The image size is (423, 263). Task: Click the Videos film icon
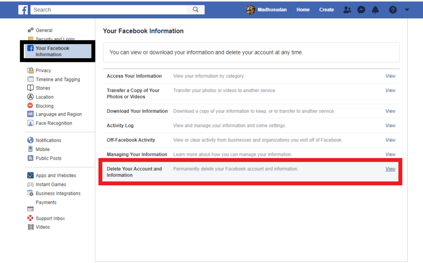point(31,227)
